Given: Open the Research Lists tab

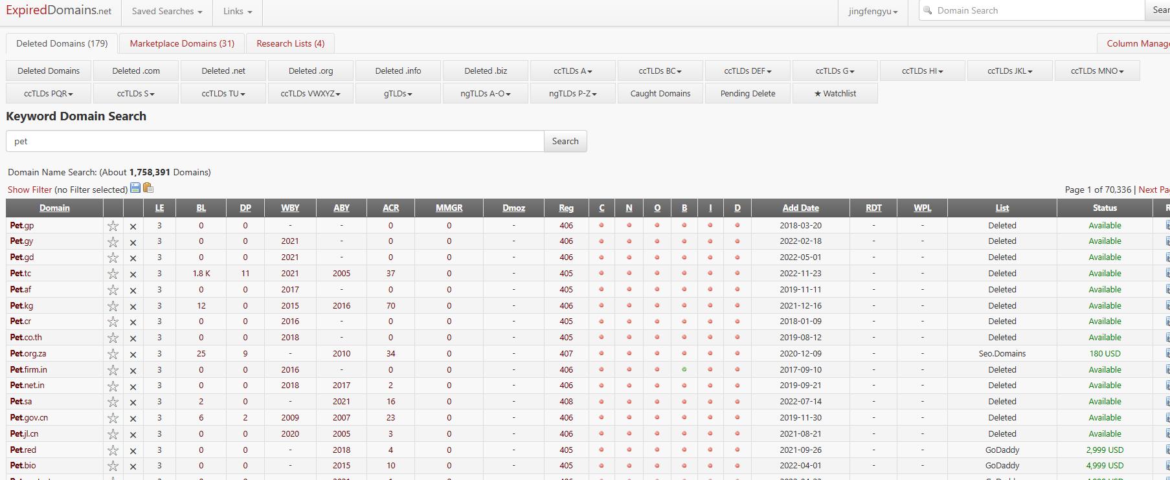Looking at the screenshot, I should point(290,43).
